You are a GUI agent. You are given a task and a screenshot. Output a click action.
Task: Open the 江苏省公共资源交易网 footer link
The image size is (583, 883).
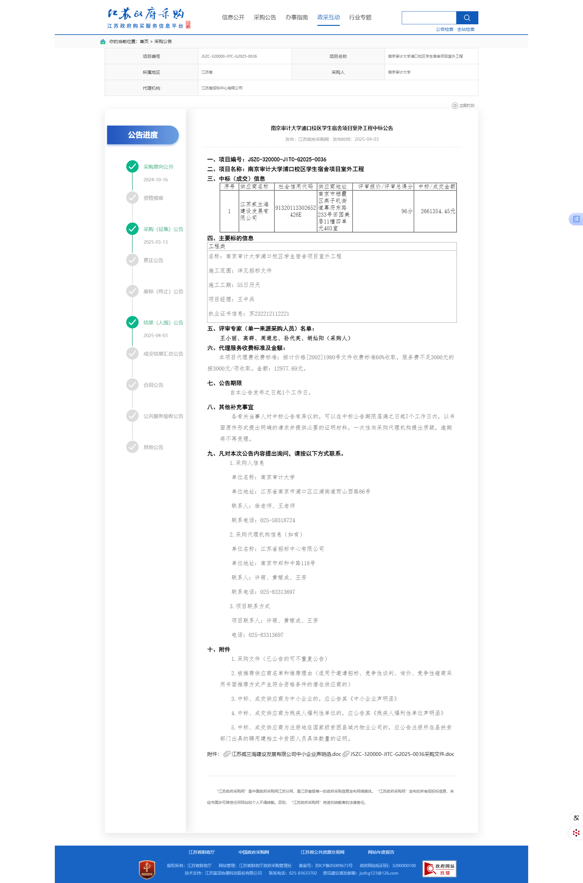point(322,852)
